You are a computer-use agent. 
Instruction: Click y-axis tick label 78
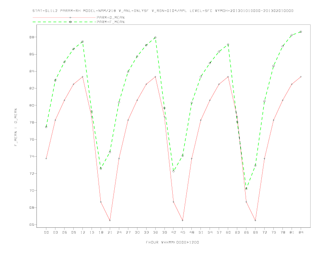31,122
